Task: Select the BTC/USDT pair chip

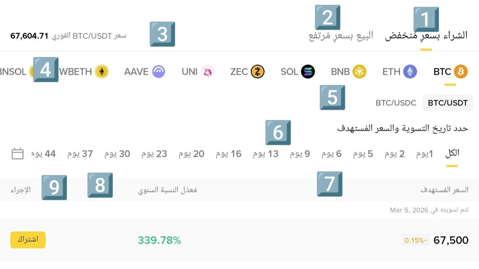Action: click(448, 103)
